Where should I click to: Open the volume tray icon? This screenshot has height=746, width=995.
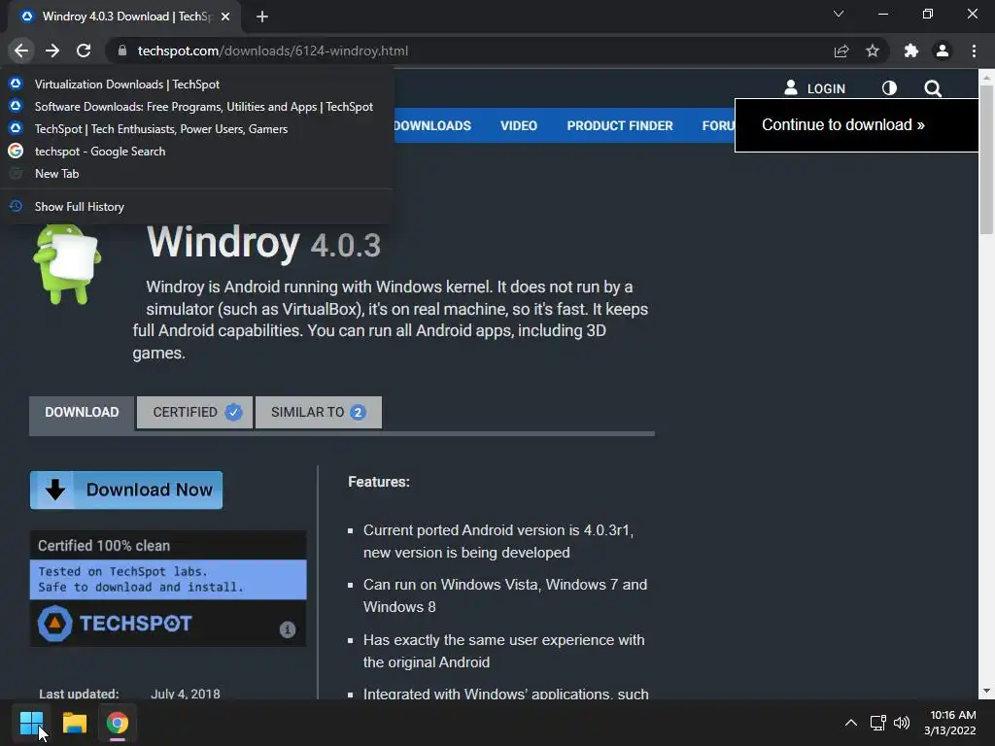[x=902, y=723]
